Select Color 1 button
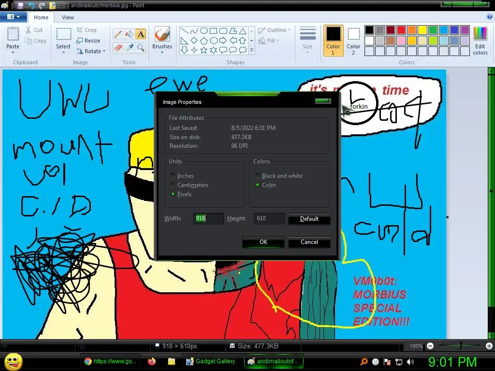Image resolution: width=495 pixels, height=371 pixels. tap(333, 41)
